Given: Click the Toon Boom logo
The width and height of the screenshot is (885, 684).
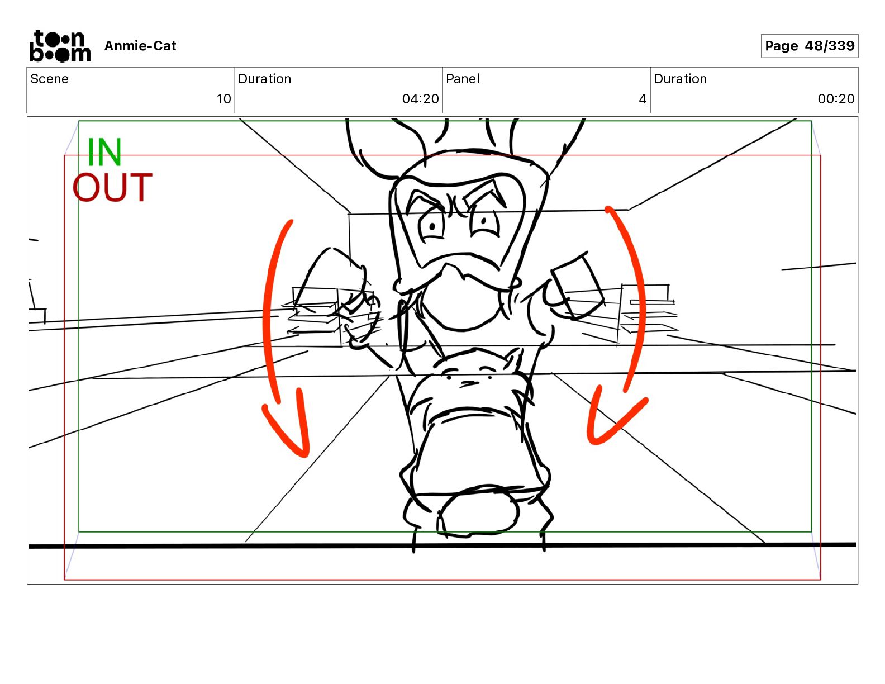Looking at the screenshot, I should point(60,46).
